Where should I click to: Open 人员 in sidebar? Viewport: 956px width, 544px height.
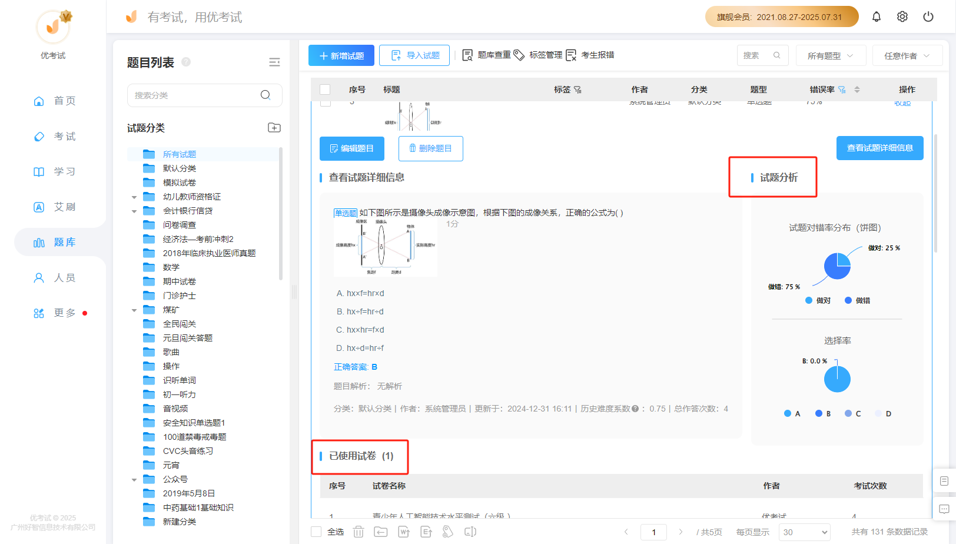pos(54,277)
